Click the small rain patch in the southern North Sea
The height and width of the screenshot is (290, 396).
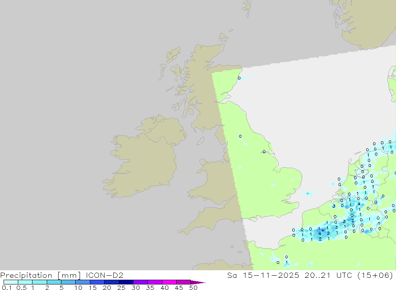pos(307,193)
